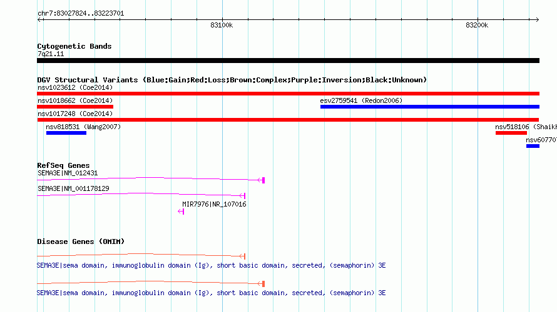Open variant label nsv1017248 (Coe2014)
This screenshot has height=312, width=557.
75,114
